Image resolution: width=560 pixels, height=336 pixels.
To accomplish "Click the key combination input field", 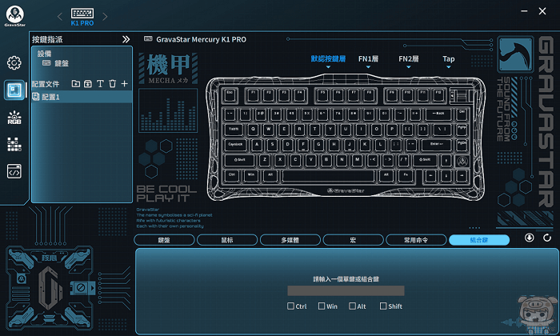I will (x=346, y=290).
